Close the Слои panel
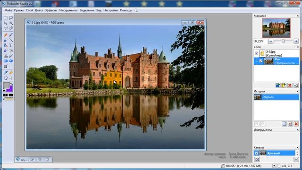Viewport: 302px width, 170px height. pos(297,47)
